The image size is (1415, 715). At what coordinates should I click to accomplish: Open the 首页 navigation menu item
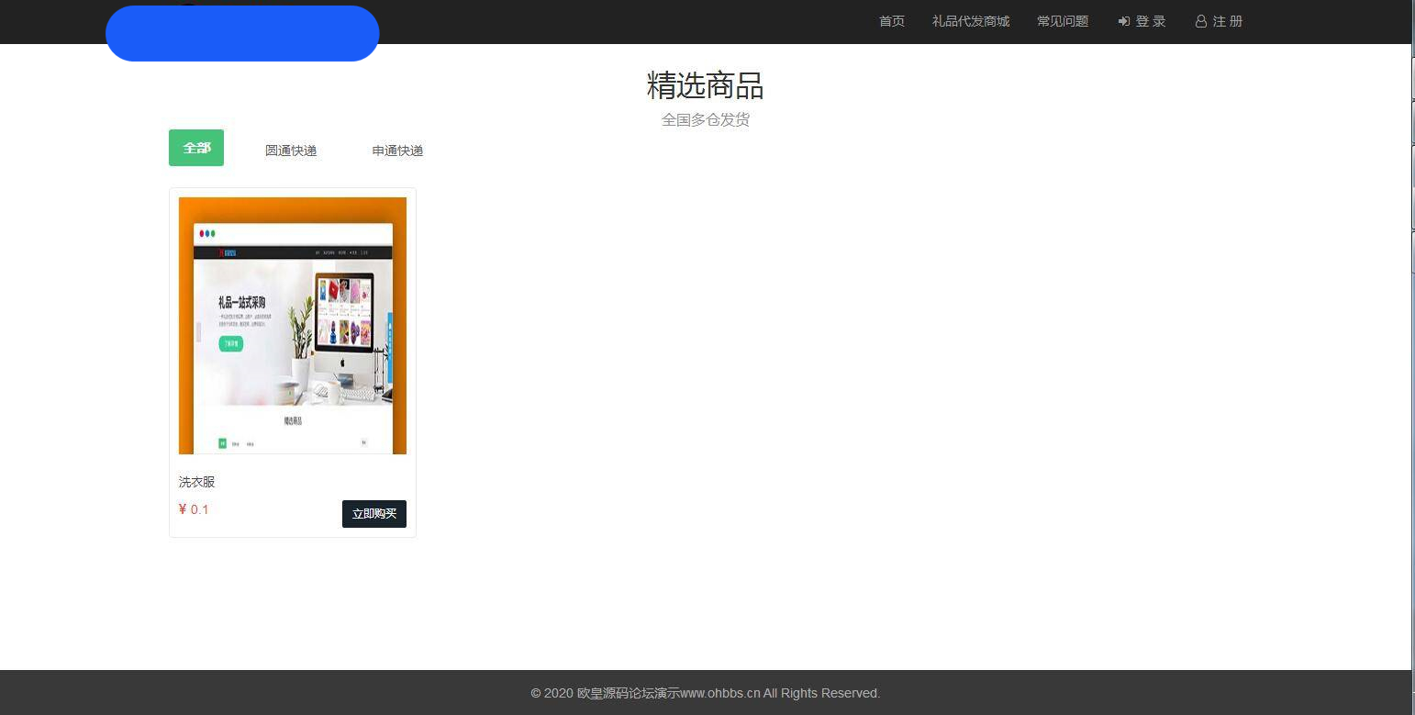[x=890, y=21]
